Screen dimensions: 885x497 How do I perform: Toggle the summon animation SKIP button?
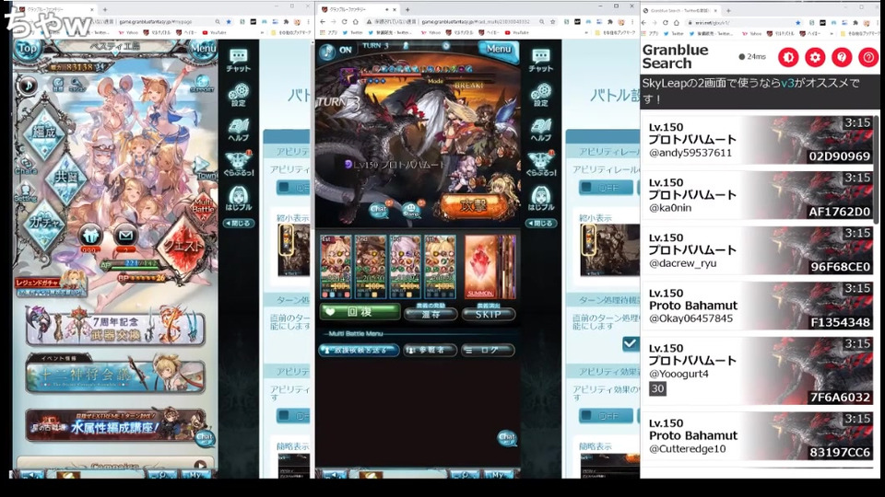489,314
